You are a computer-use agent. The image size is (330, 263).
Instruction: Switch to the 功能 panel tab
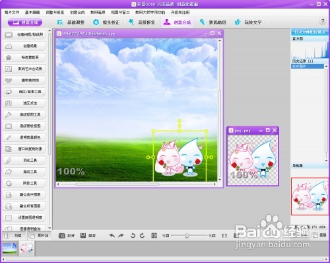[14, 236]
